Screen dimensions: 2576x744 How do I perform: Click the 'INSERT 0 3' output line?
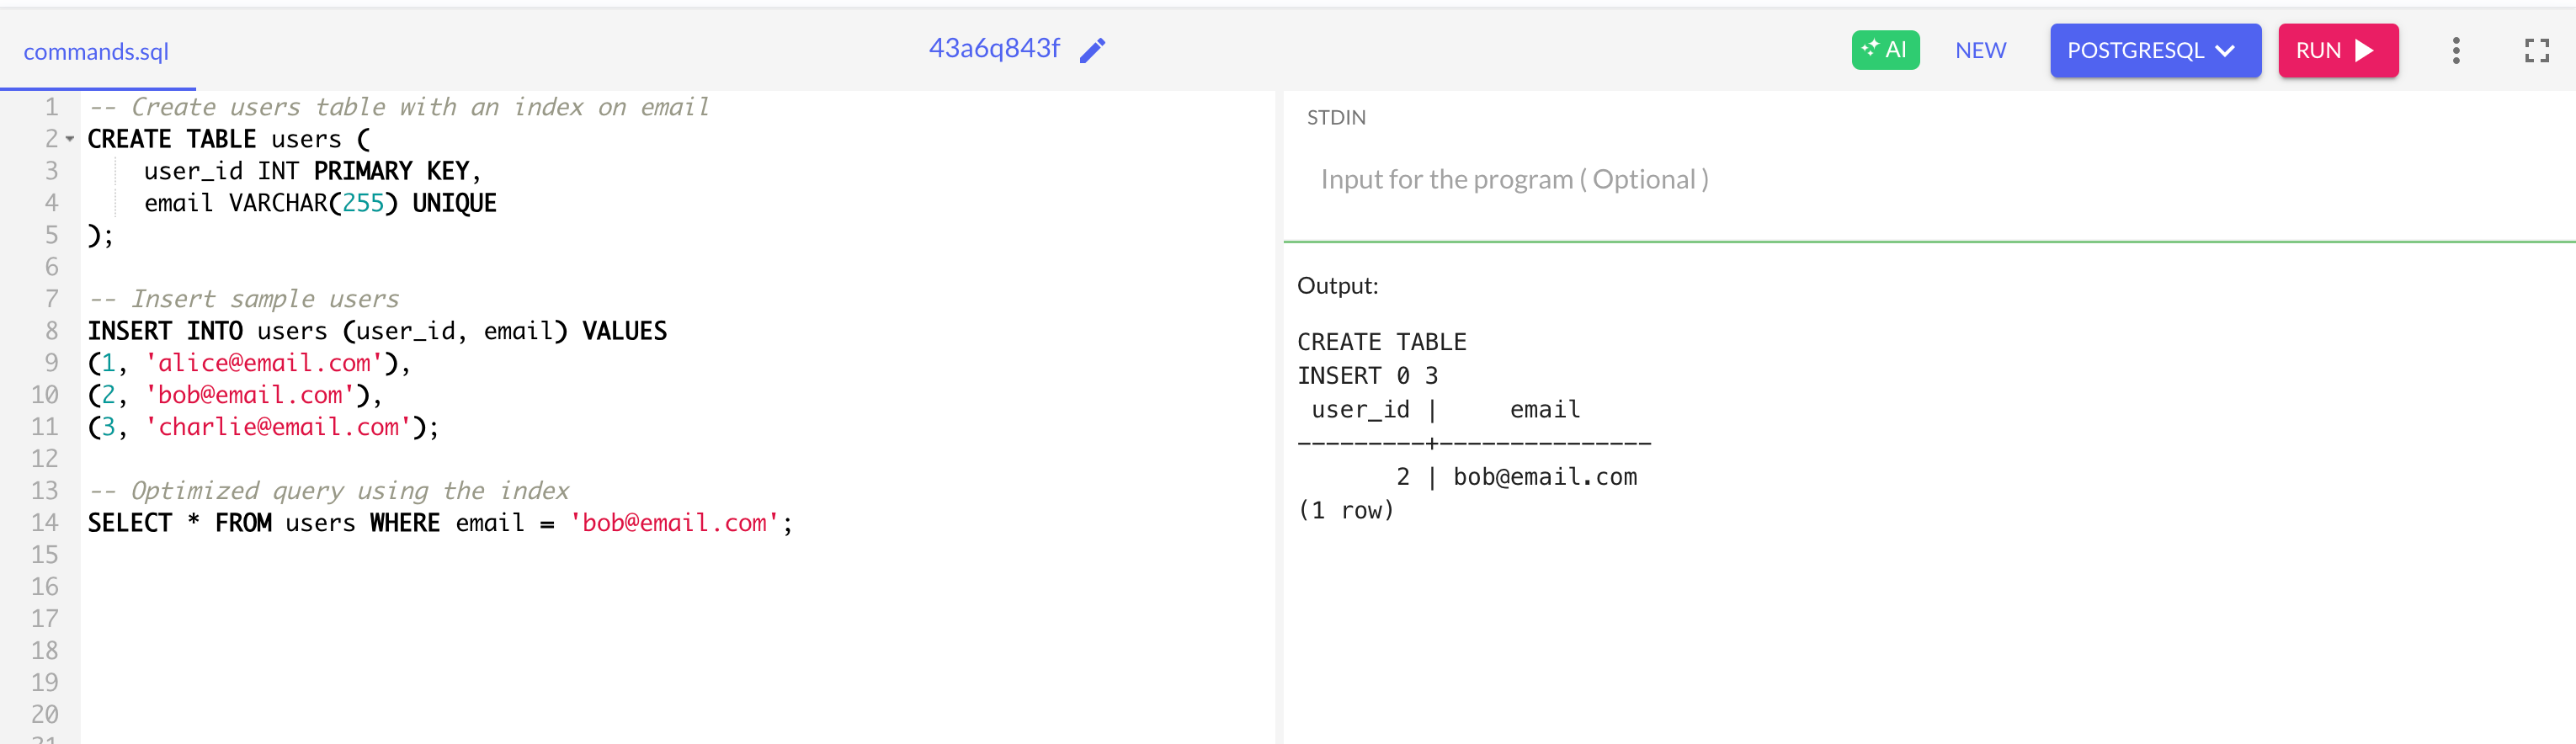(1367, 376)
